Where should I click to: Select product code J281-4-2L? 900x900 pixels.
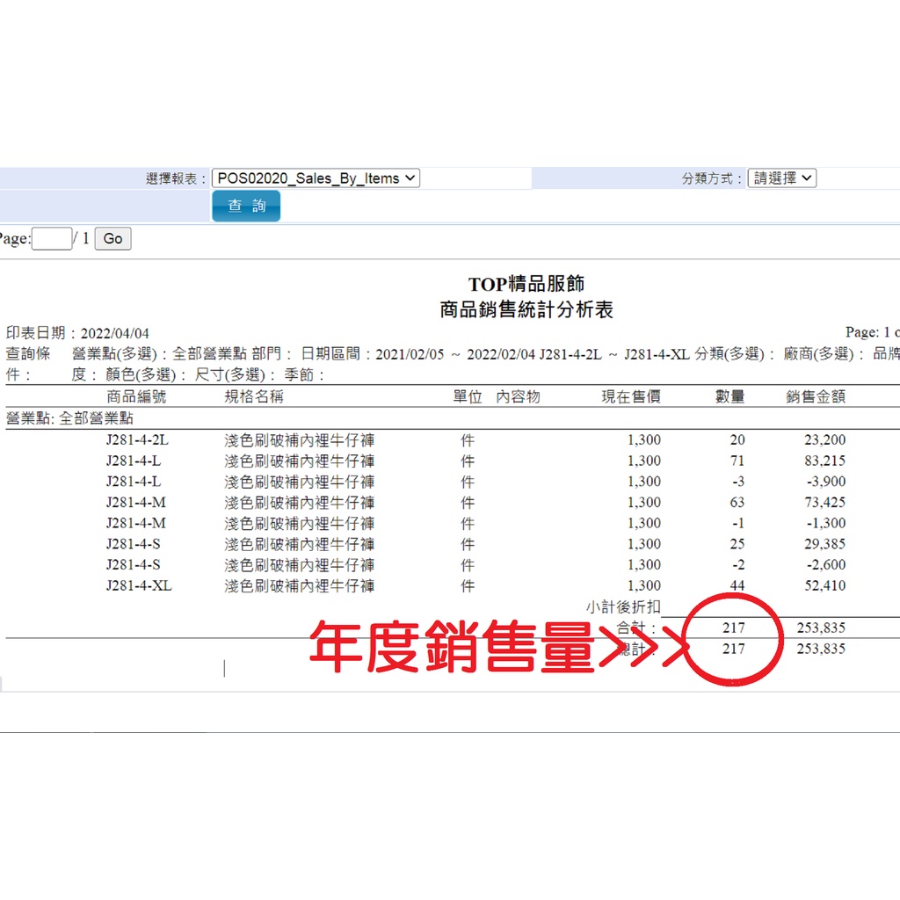137,440
